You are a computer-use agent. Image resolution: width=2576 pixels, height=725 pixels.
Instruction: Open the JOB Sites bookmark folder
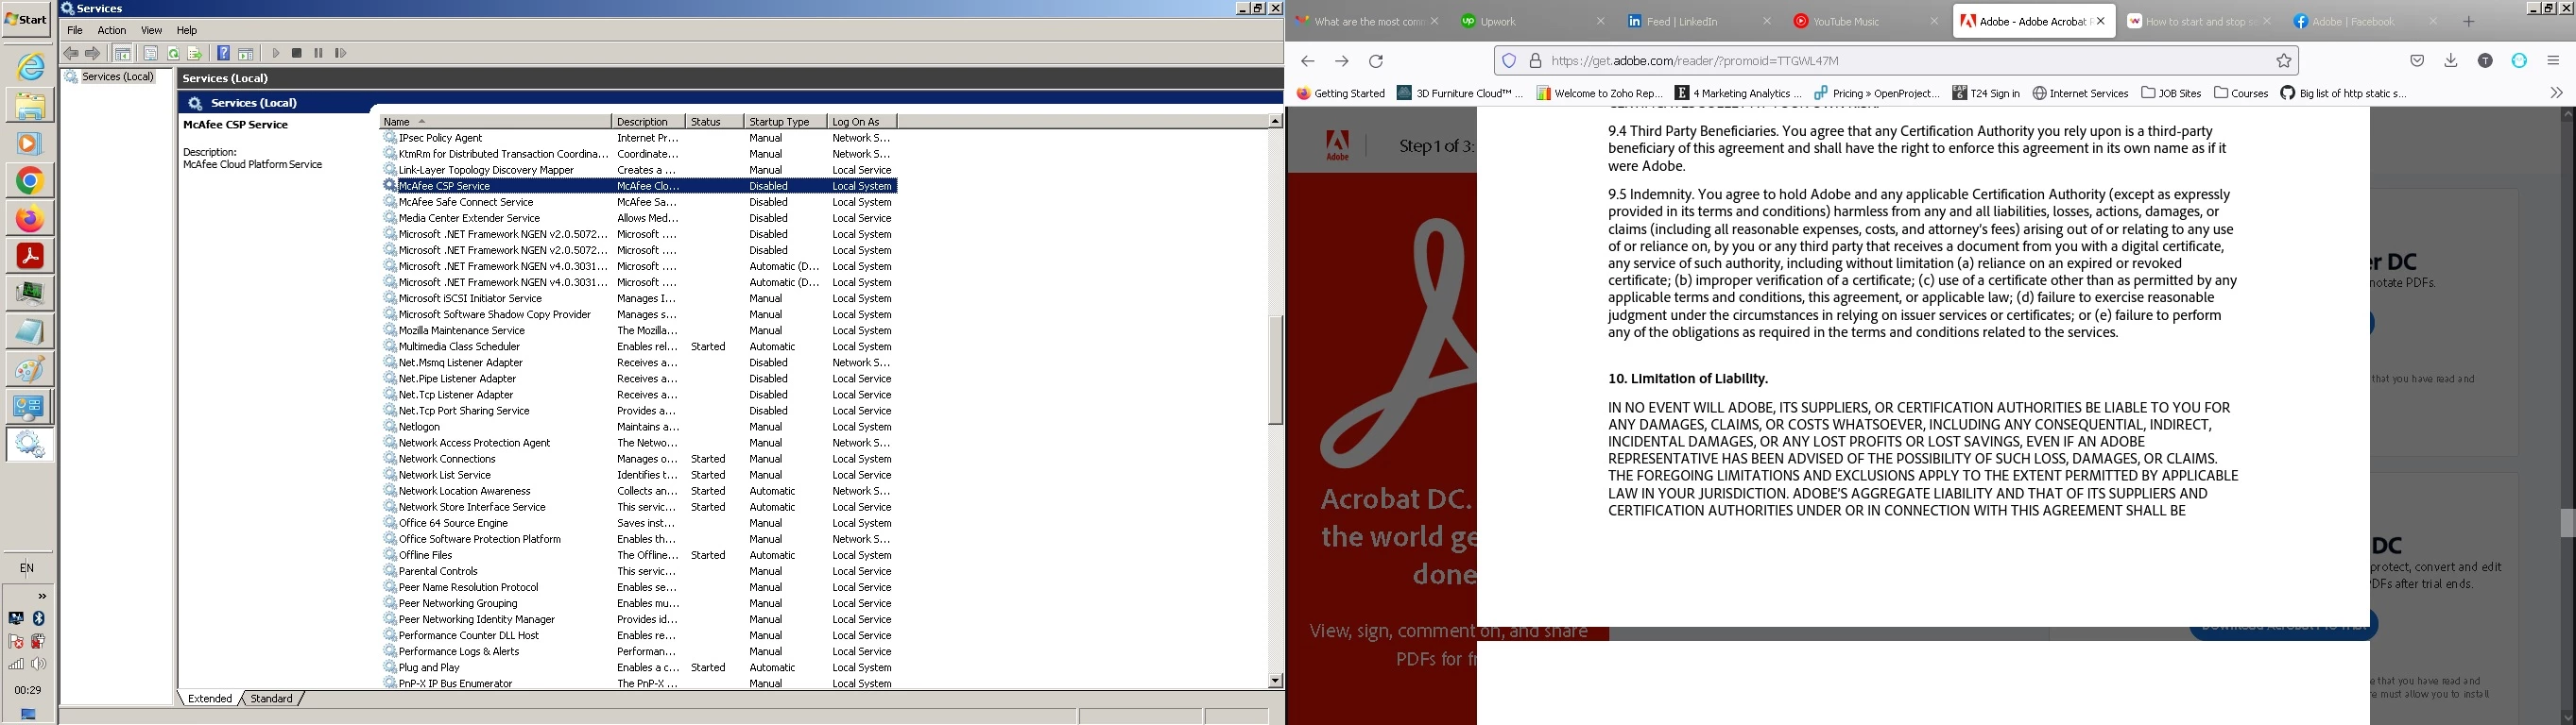point(2171,93)
